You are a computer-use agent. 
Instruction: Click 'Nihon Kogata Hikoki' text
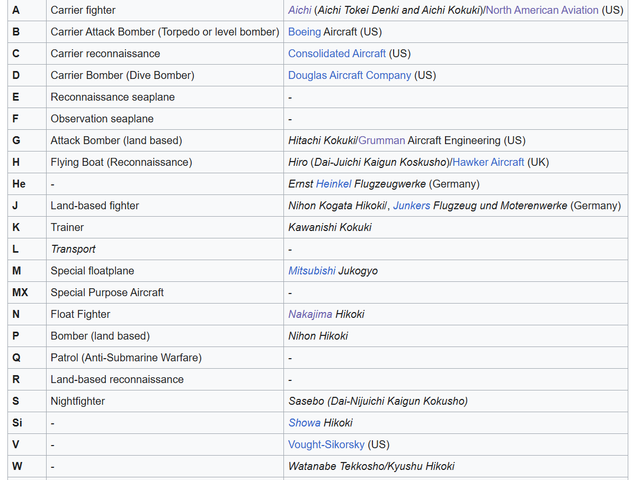click(336, 206)
